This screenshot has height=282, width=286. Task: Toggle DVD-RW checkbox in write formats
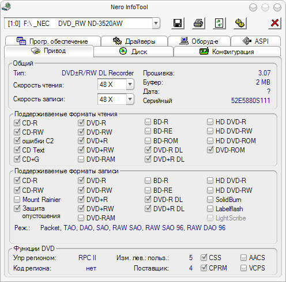(x=81, y=190)
